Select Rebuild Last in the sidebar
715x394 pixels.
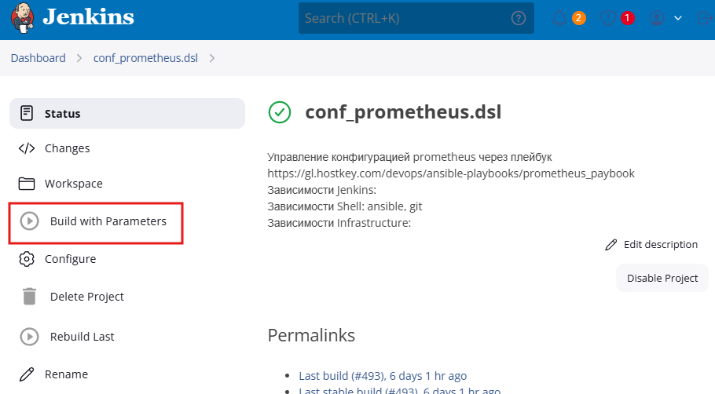point(82,337)
